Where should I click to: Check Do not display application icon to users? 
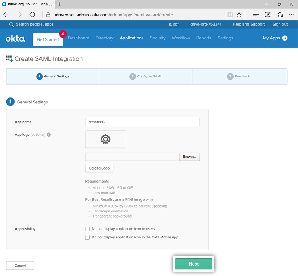87,229
